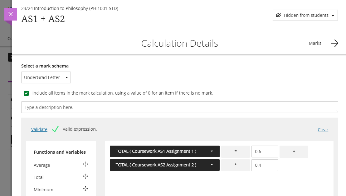Click the Marks navigation label
This screenshot has height=196, width=346.
315,43
